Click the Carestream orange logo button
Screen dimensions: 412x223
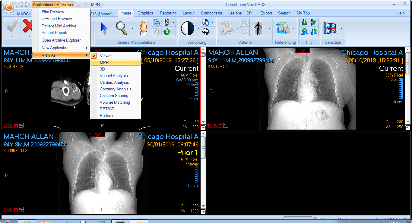click(8, 8)
